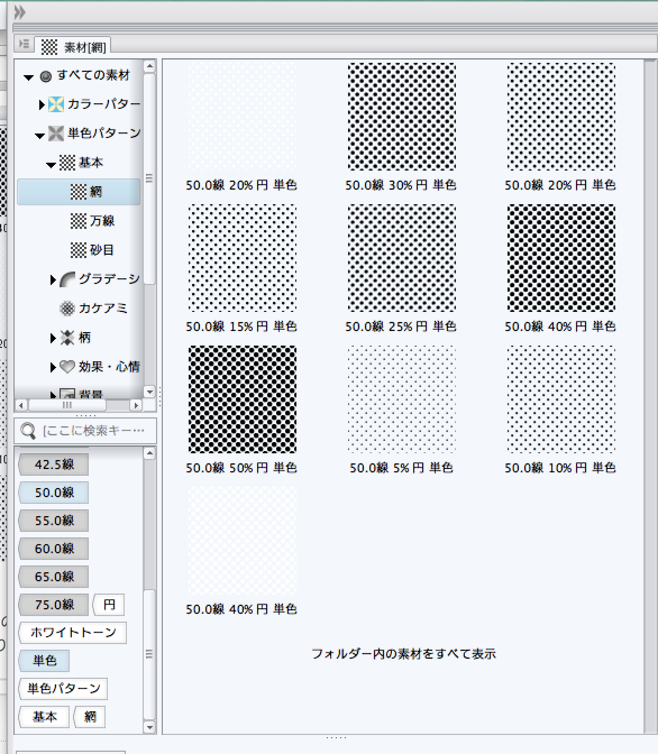Screen dimensions: 658x754
Task: Click the material list vertical scrollbar
Action: (650, 396)
